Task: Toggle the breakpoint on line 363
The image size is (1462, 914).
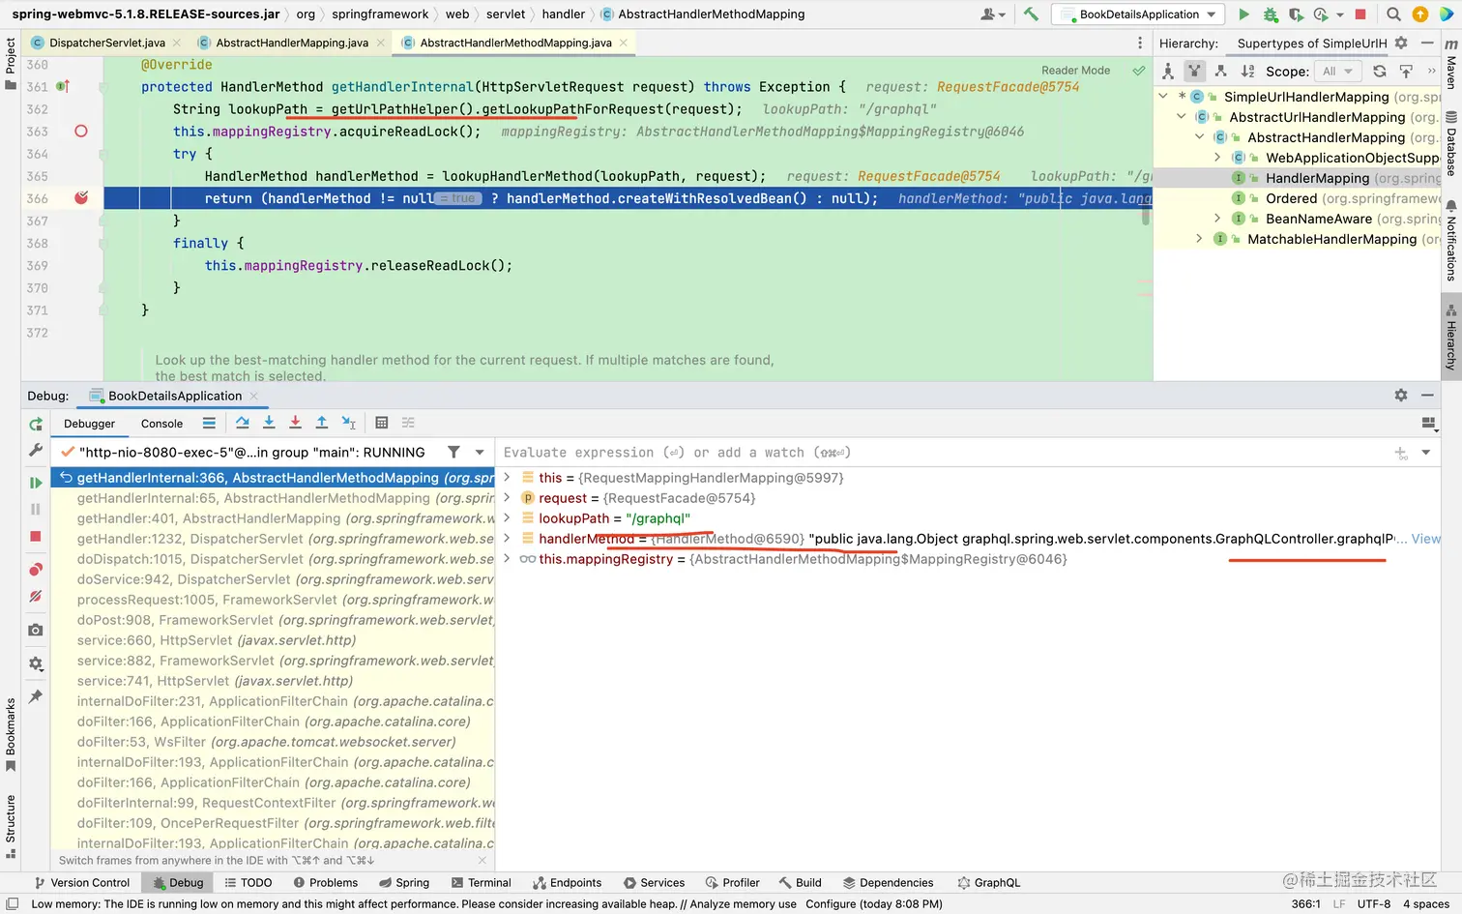Action: [81, 132]
